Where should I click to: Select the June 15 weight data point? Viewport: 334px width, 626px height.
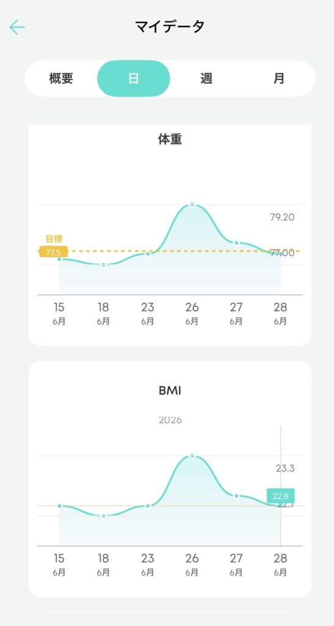[59, 259]
